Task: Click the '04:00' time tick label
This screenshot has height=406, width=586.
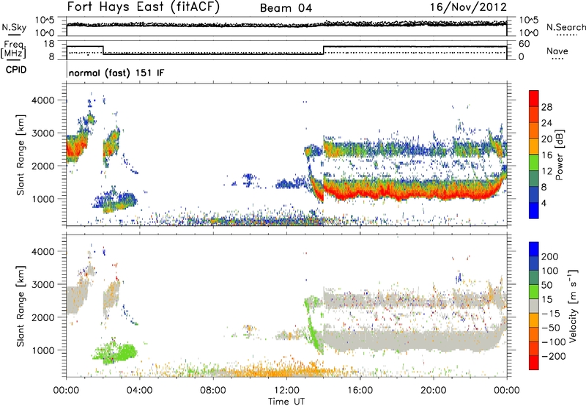Action: coord(139,391)
